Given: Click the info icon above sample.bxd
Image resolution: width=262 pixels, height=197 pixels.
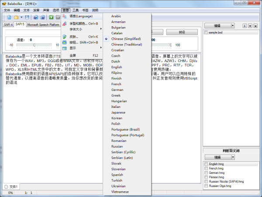Looking at the screenshot, I should 244,26.
